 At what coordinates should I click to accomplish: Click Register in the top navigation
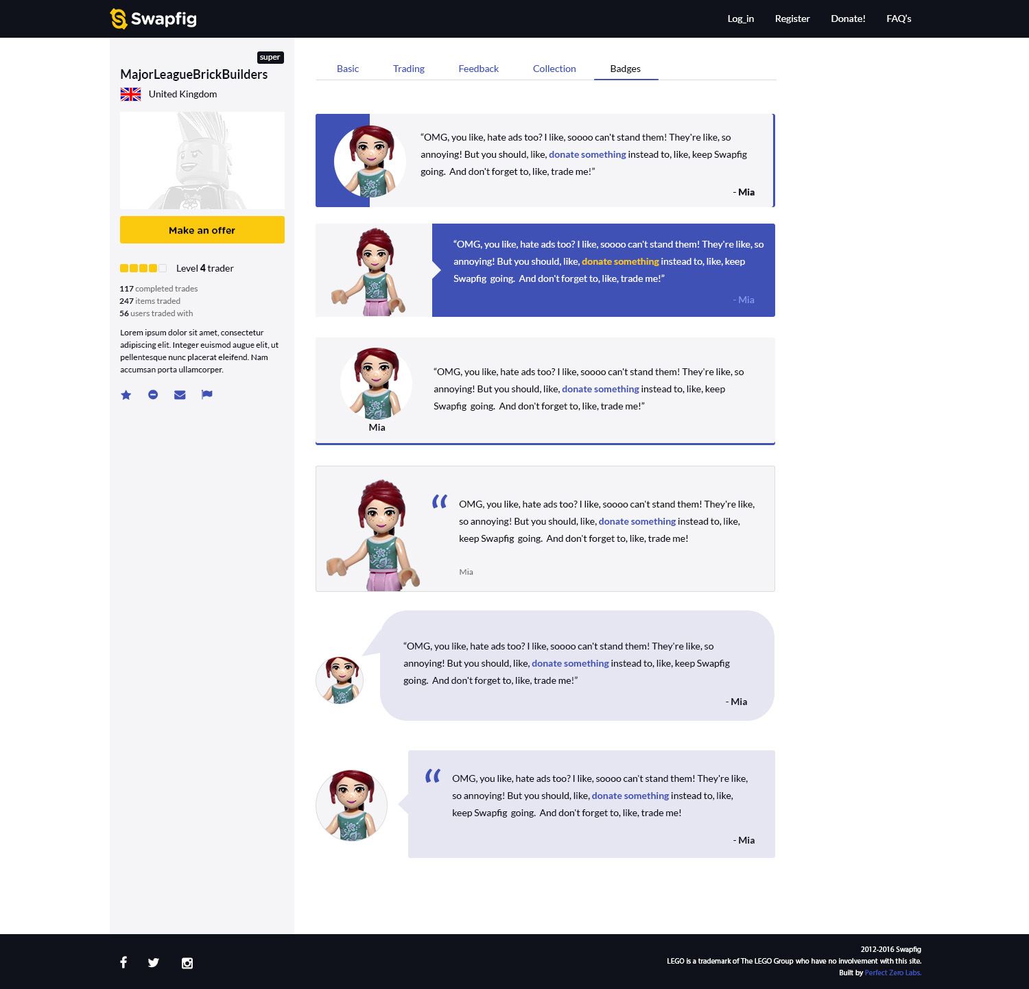coord(792,19)
